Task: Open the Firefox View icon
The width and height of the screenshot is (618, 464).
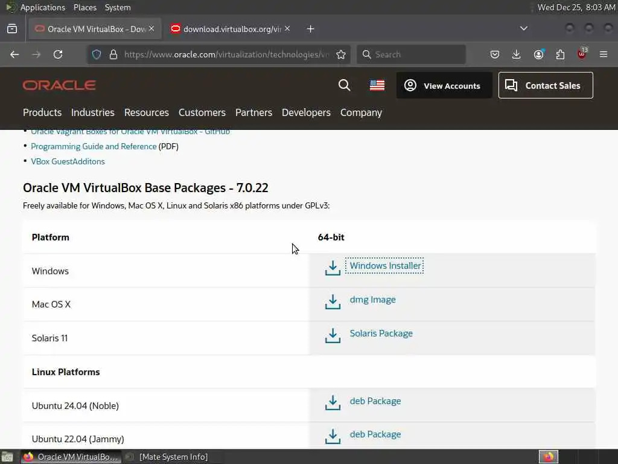Action: (x=12, y=29)
